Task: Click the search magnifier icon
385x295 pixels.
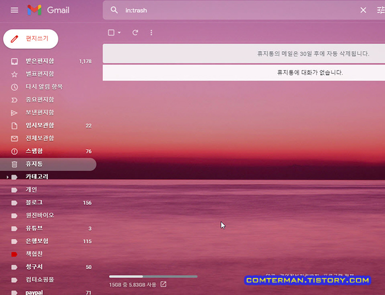Action: [114, 10]
